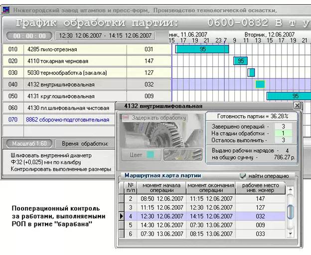The image size is (311, 255).
Task: Click the Осталось выполнить value 3
Action: [283, 140]
